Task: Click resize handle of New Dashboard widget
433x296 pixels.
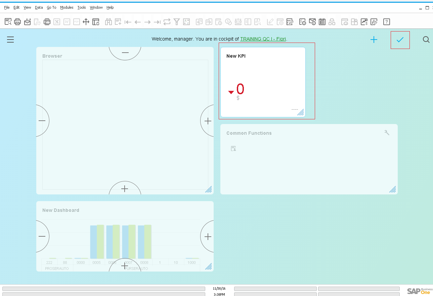Action: (x=209, y=267)
